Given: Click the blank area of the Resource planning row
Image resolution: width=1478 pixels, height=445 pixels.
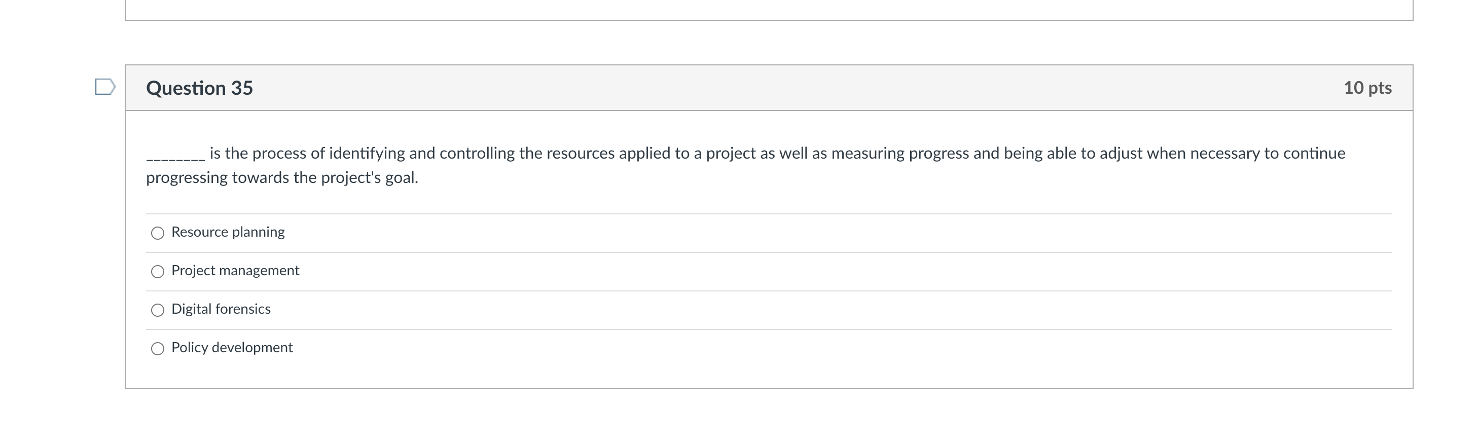Looking at the screenshot, I should pyautogui.click(x=803, y=233).
